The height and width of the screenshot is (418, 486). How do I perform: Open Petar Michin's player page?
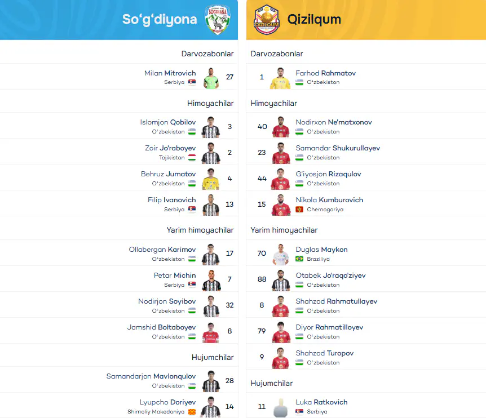[x=175, y=275]
